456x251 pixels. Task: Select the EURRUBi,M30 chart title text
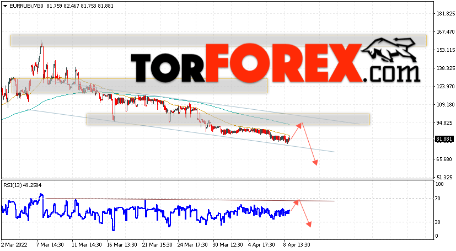pos(26,6)
